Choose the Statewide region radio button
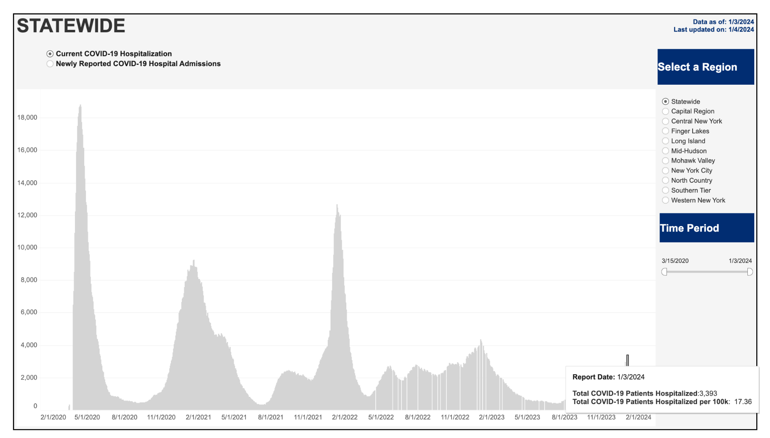The image size is (770, 438). (665, 102)
